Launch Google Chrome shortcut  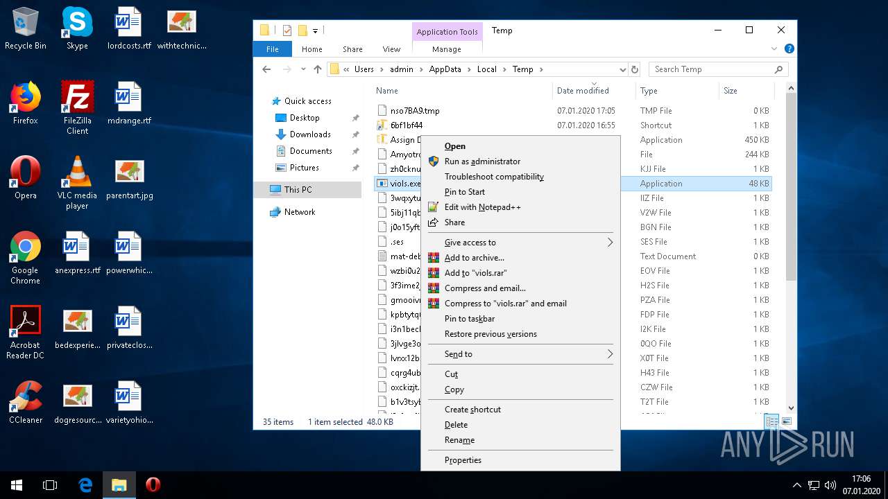pyautogui.click(x=25, y=257)
